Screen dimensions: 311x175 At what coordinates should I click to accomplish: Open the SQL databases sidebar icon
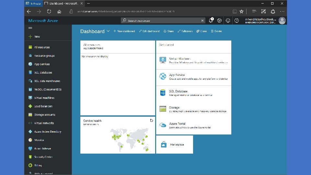pyautogui.click(x=30, y=72)
